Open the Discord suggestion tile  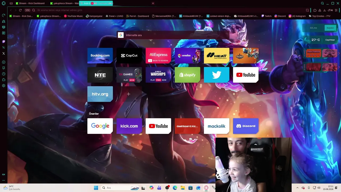[x=246, y=126]
